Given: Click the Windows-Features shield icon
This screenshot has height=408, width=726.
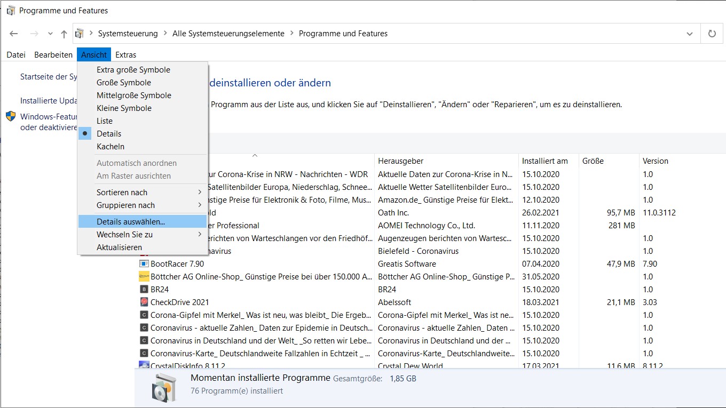Looking at the screenshot, I should (11, 117).
